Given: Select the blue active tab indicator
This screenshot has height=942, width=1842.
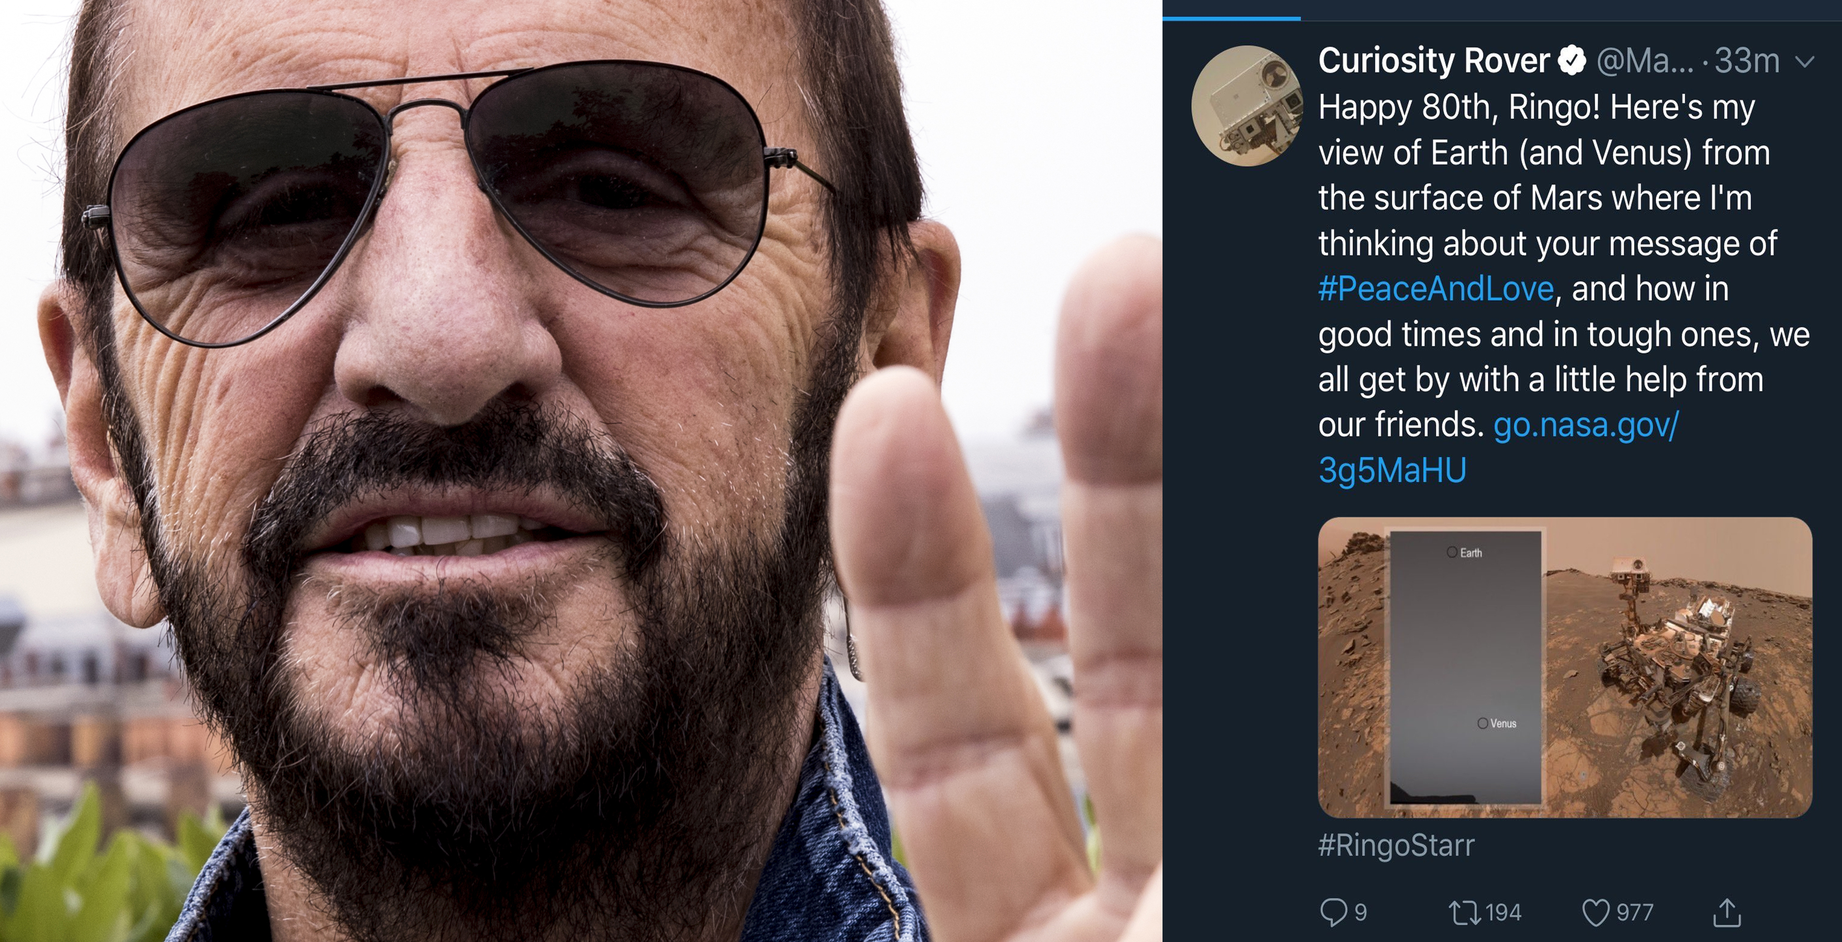Looking at the screenshot, I should [1231, 18].
